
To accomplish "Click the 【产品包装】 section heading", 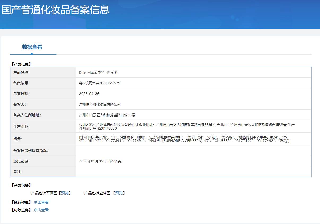I will click(x=21, y=185).
